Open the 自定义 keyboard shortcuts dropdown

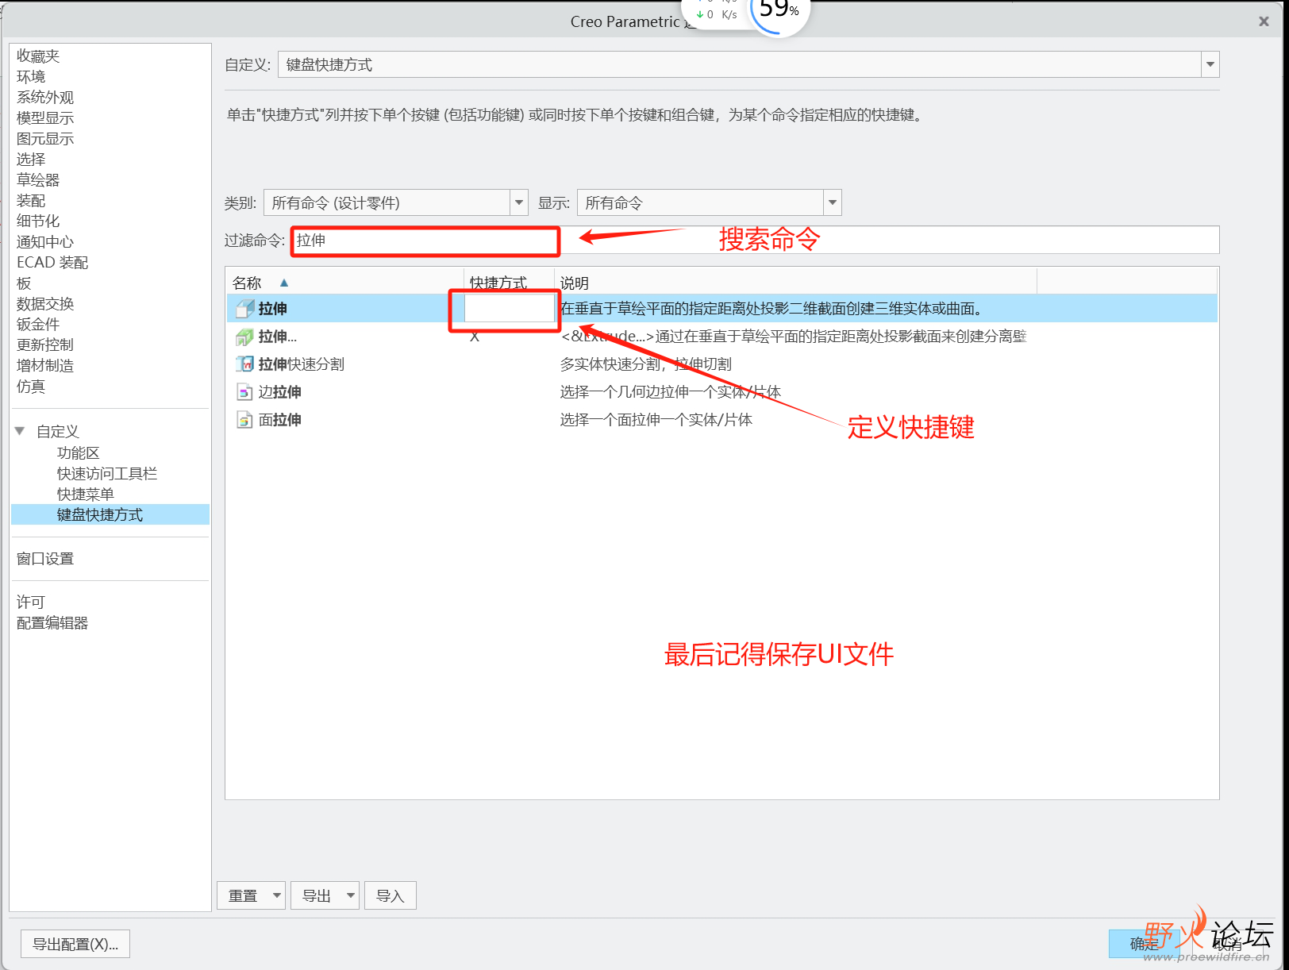click(1210, 64)
